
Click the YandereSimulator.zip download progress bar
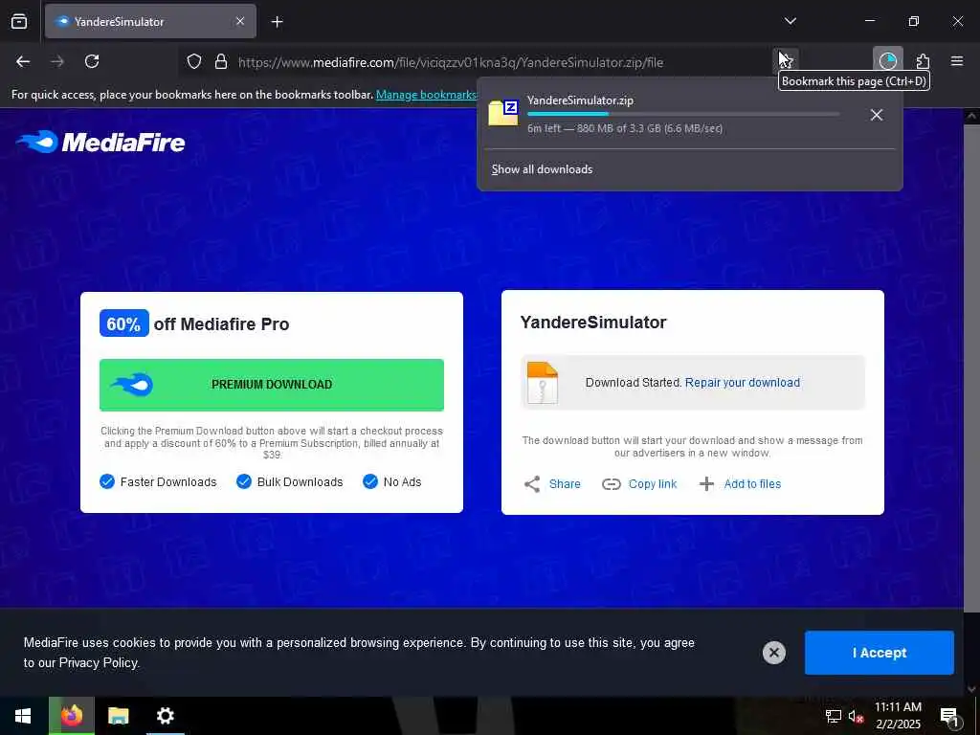click(x=683, y=114)
